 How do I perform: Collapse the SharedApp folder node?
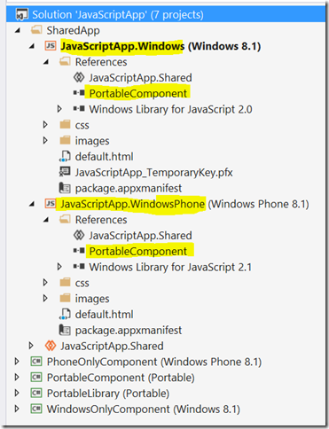click(x=18, y=30)
